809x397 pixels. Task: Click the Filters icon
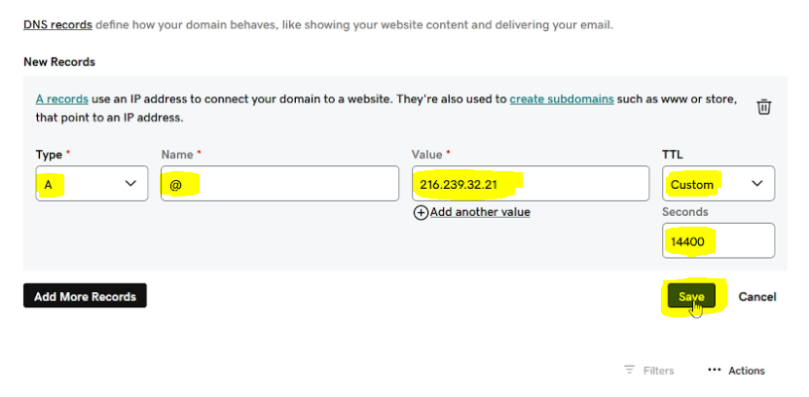(x=629, y=370)
